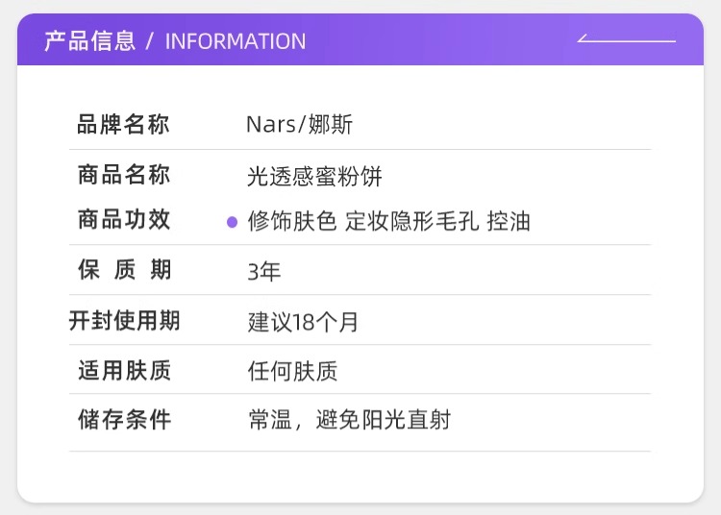Click the 适用肤质 label
Screen dimensions: 721x515
pyautogui.click(x=124, y=370)
